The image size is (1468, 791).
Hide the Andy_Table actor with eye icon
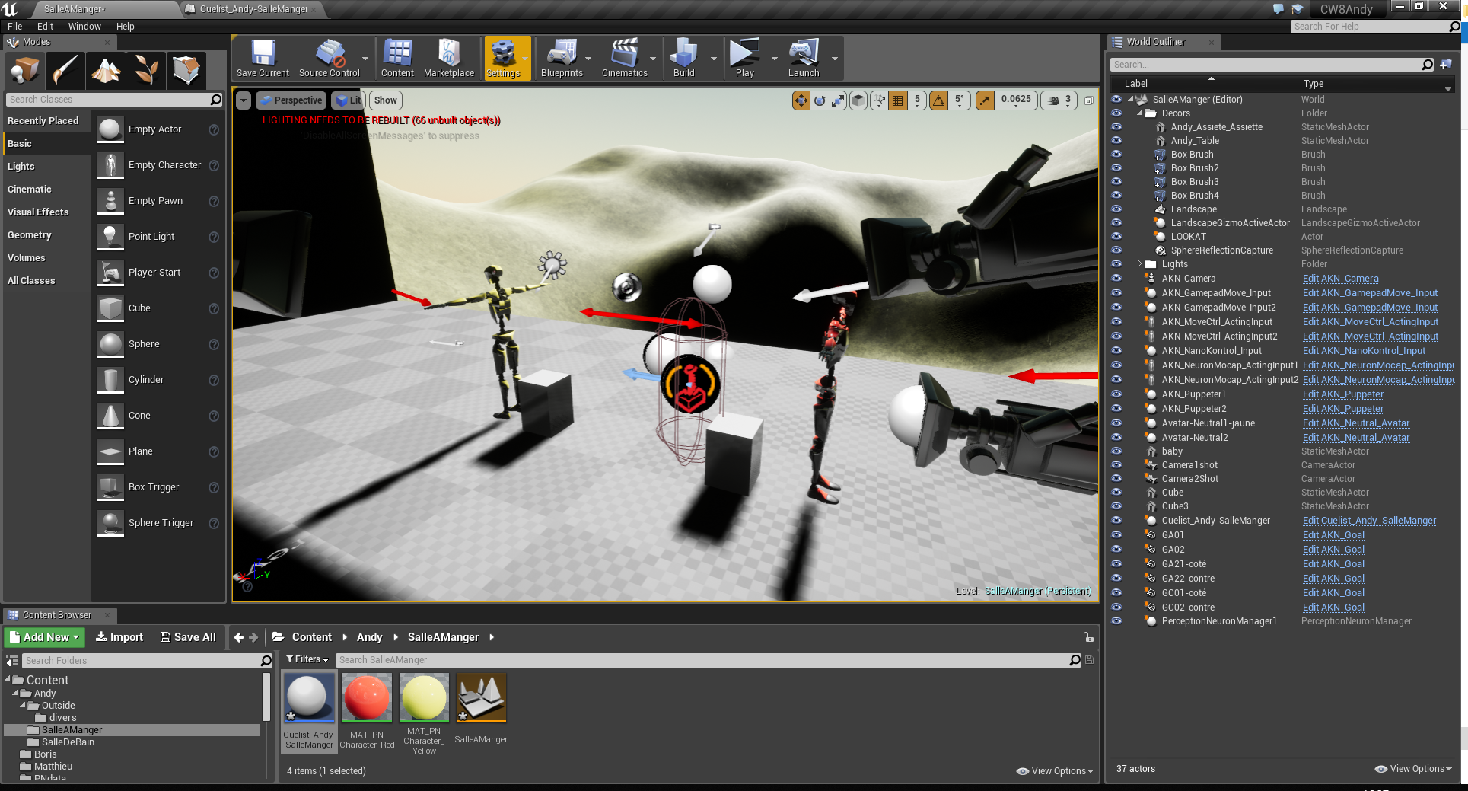[1116, 141]
